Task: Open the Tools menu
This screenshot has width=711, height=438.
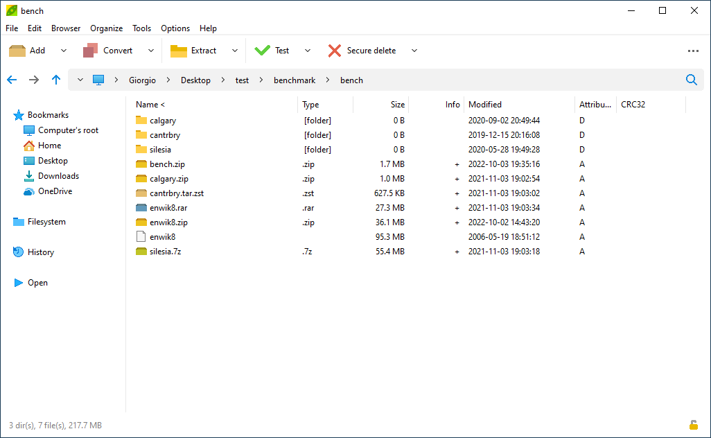Action: 141,28
